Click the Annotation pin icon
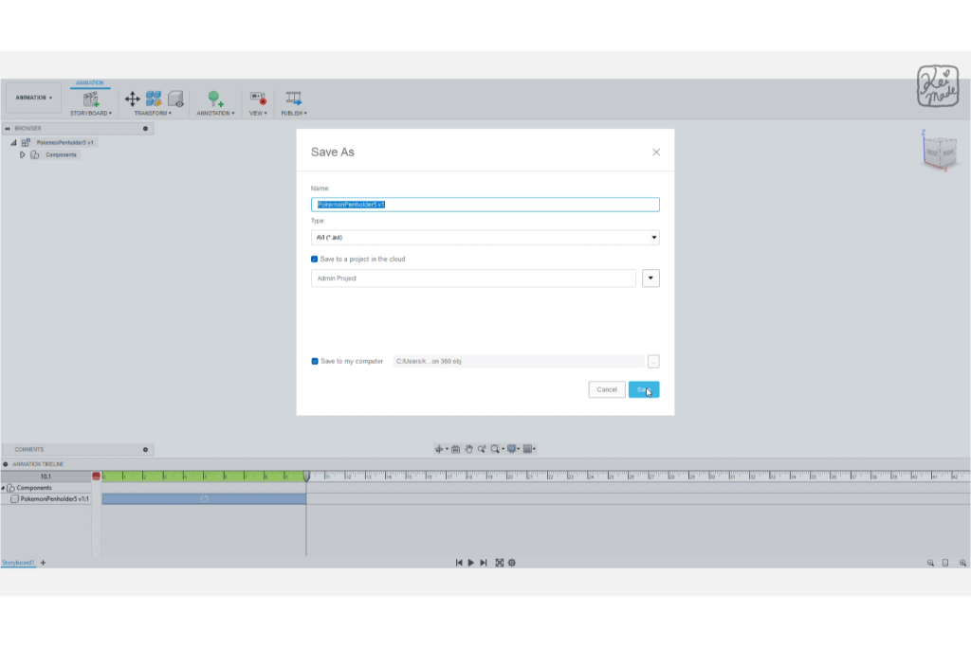Screen dimensions: 971x647 click(215, 99)
